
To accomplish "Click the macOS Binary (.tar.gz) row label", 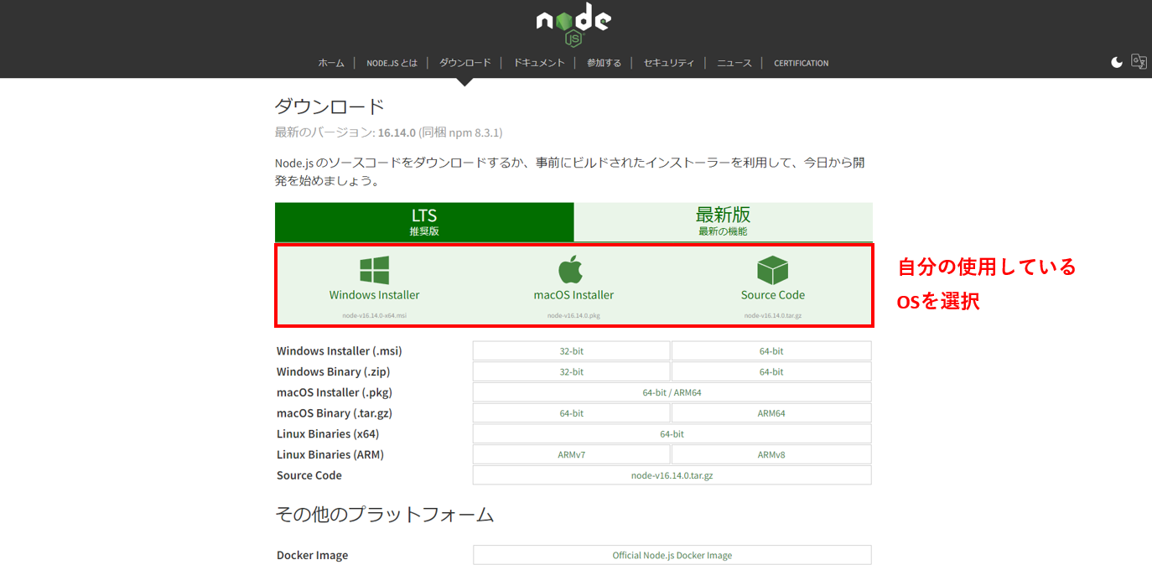I will (335, 413).
